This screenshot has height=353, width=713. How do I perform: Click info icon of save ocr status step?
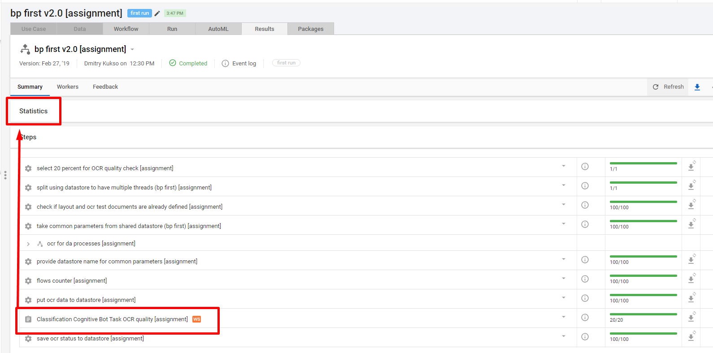(585, 337)
